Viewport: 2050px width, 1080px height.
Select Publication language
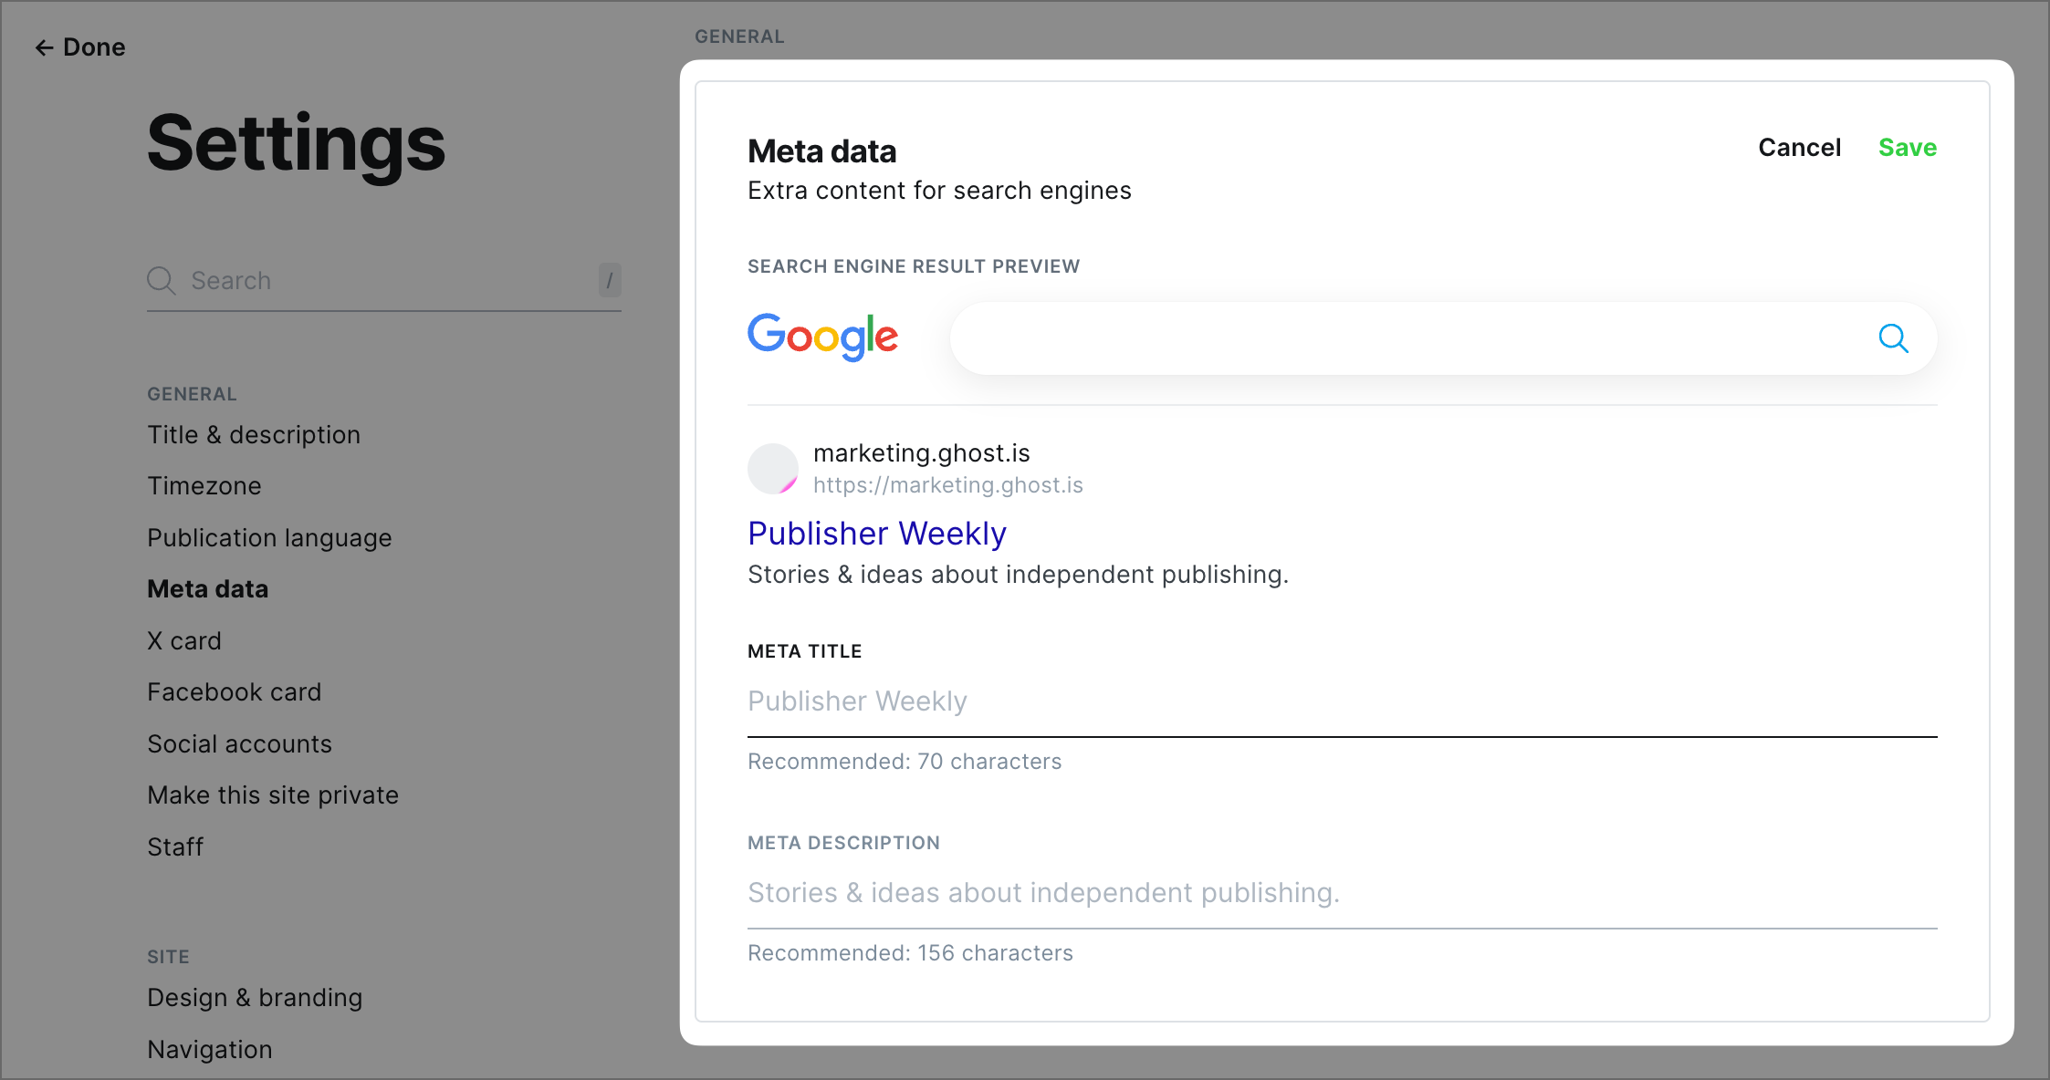269,537
